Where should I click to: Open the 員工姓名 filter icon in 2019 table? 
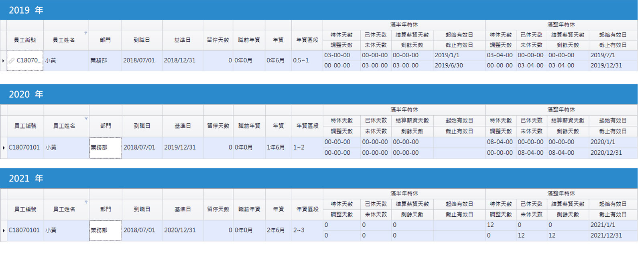point(85,33)
